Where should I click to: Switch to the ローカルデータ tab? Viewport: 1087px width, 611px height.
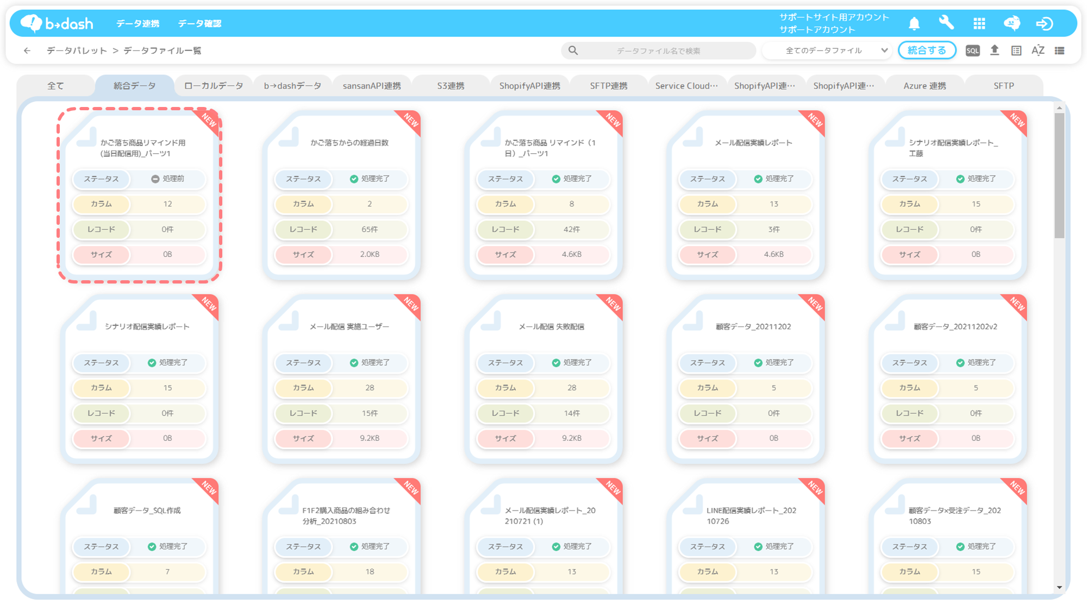[x=214, y=86]
